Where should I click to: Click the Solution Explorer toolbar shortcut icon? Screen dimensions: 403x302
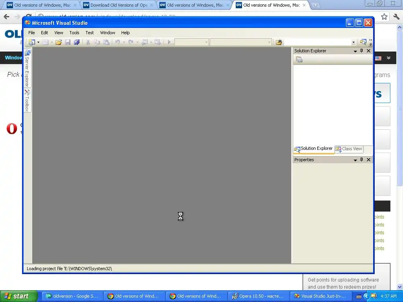click(363, 42)
